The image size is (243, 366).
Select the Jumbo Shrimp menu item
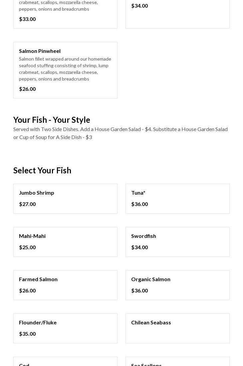coord(65,199)
